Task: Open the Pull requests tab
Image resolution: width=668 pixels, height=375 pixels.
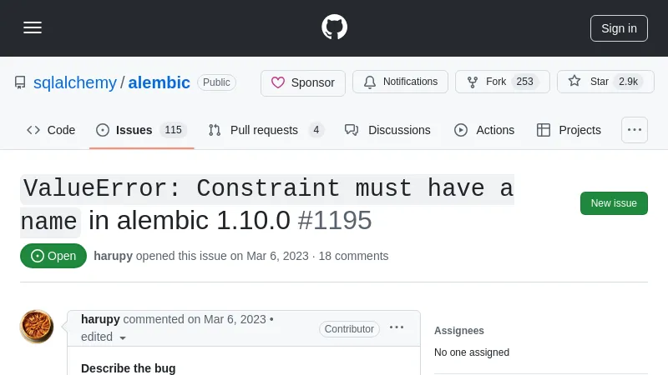Action: click(x=265, y=130)
